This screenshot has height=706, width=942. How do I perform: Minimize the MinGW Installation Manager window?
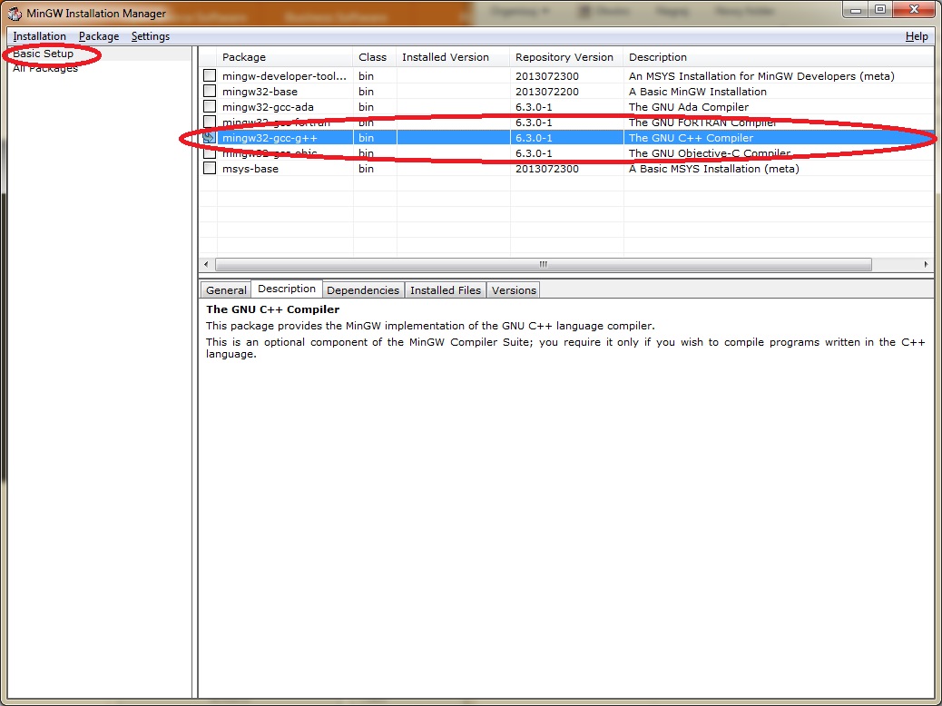[x=856, y=10]
